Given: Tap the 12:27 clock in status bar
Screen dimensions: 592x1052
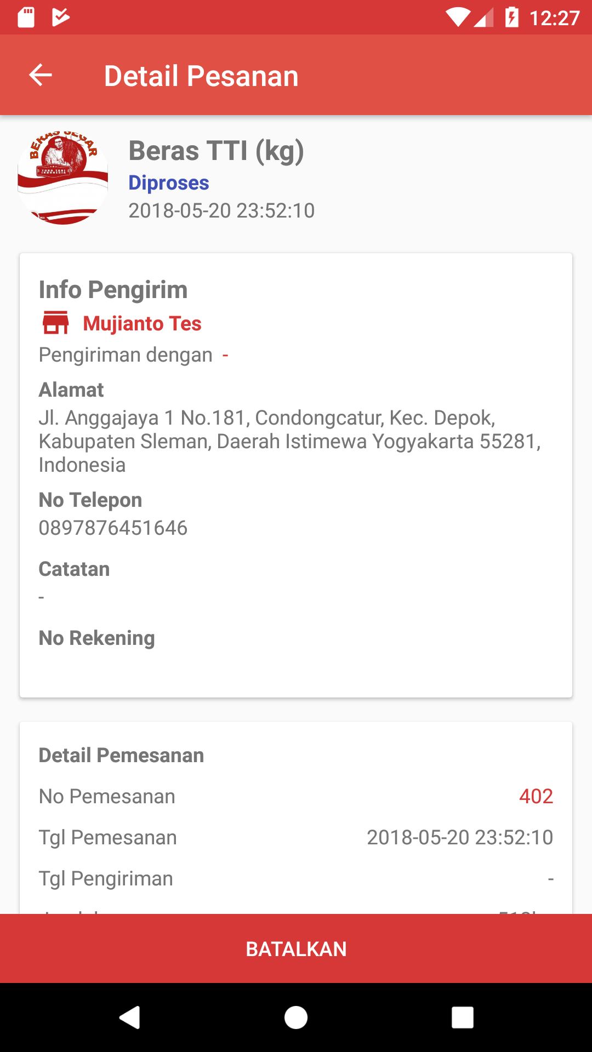Looking at the screenshot, I should (554, 18).
